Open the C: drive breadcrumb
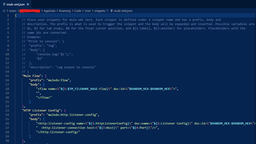256x144 pixels. [4, 11]
